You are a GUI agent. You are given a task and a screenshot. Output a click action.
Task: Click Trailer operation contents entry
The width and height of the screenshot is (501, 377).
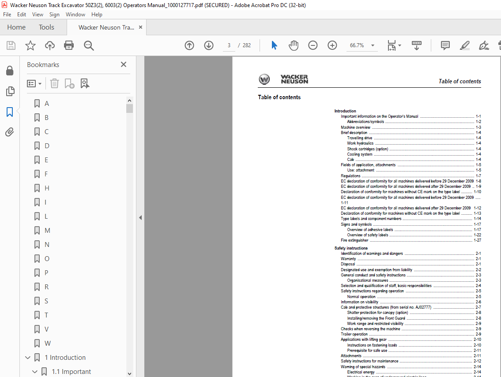tap(354, 334)
